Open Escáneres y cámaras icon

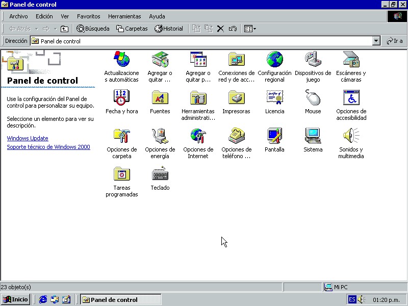point(351,59)
